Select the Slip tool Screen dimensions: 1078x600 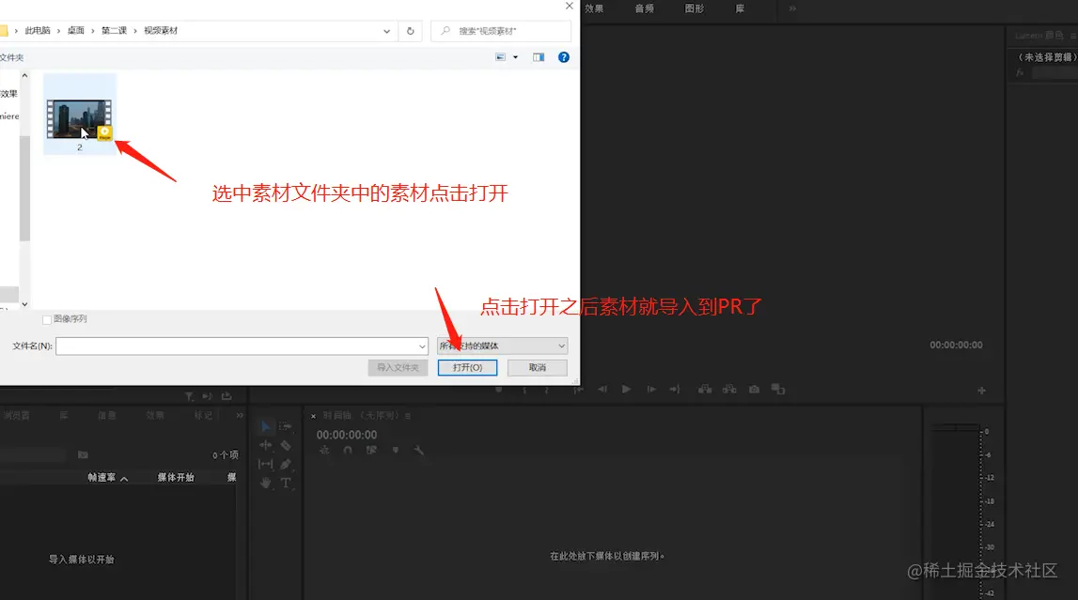[x=266, y=464]
